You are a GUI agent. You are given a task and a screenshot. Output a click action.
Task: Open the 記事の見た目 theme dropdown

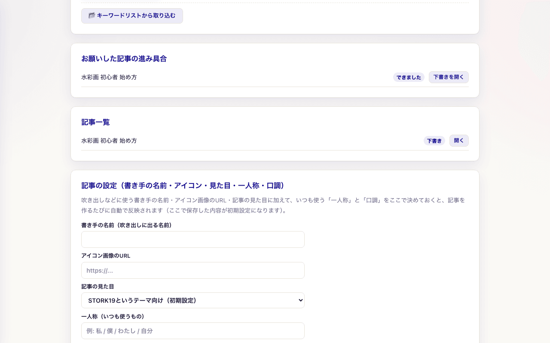[x=193, y=301]
